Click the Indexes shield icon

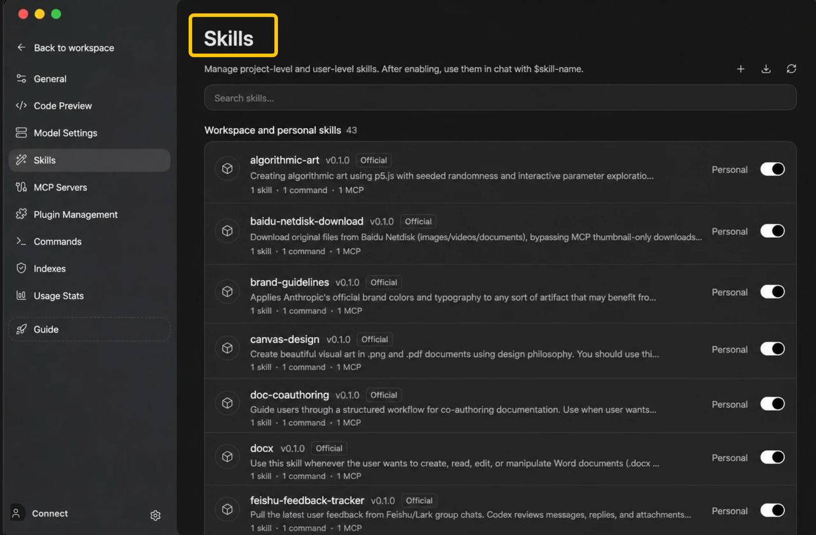pos(21,268)
